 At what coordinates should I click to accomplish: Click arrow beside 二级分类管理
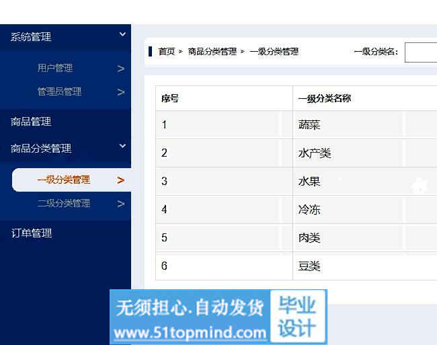[120, 204]
